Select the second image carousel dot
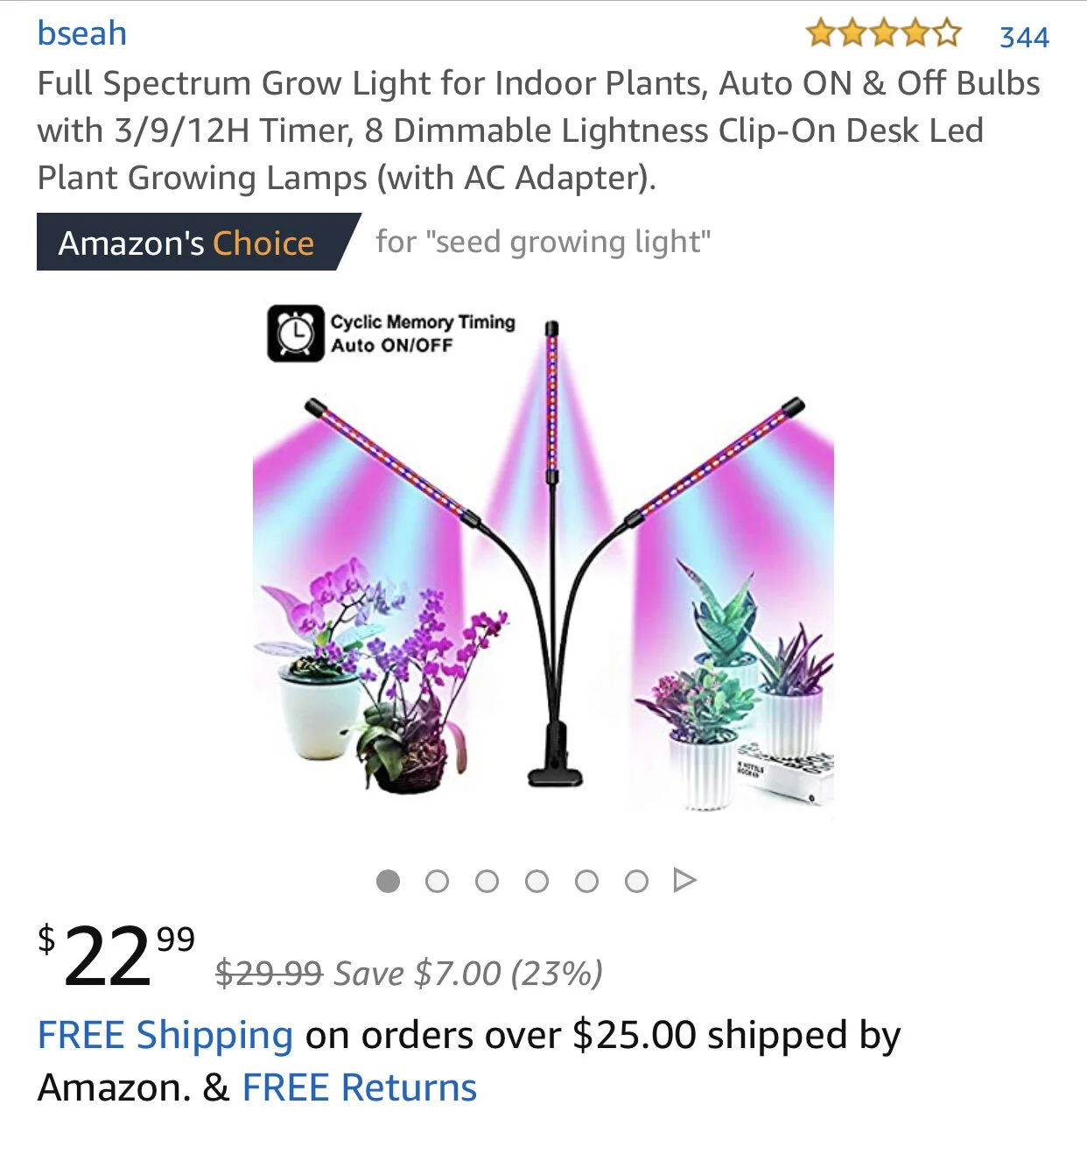The width and height of the screenshot is (1087, 1175). click(437, 881)
